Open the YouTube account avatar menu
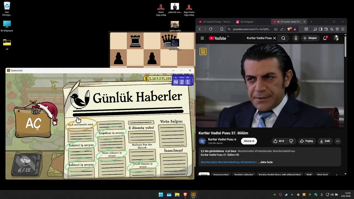The image size is (354, 199). (336, 38)
